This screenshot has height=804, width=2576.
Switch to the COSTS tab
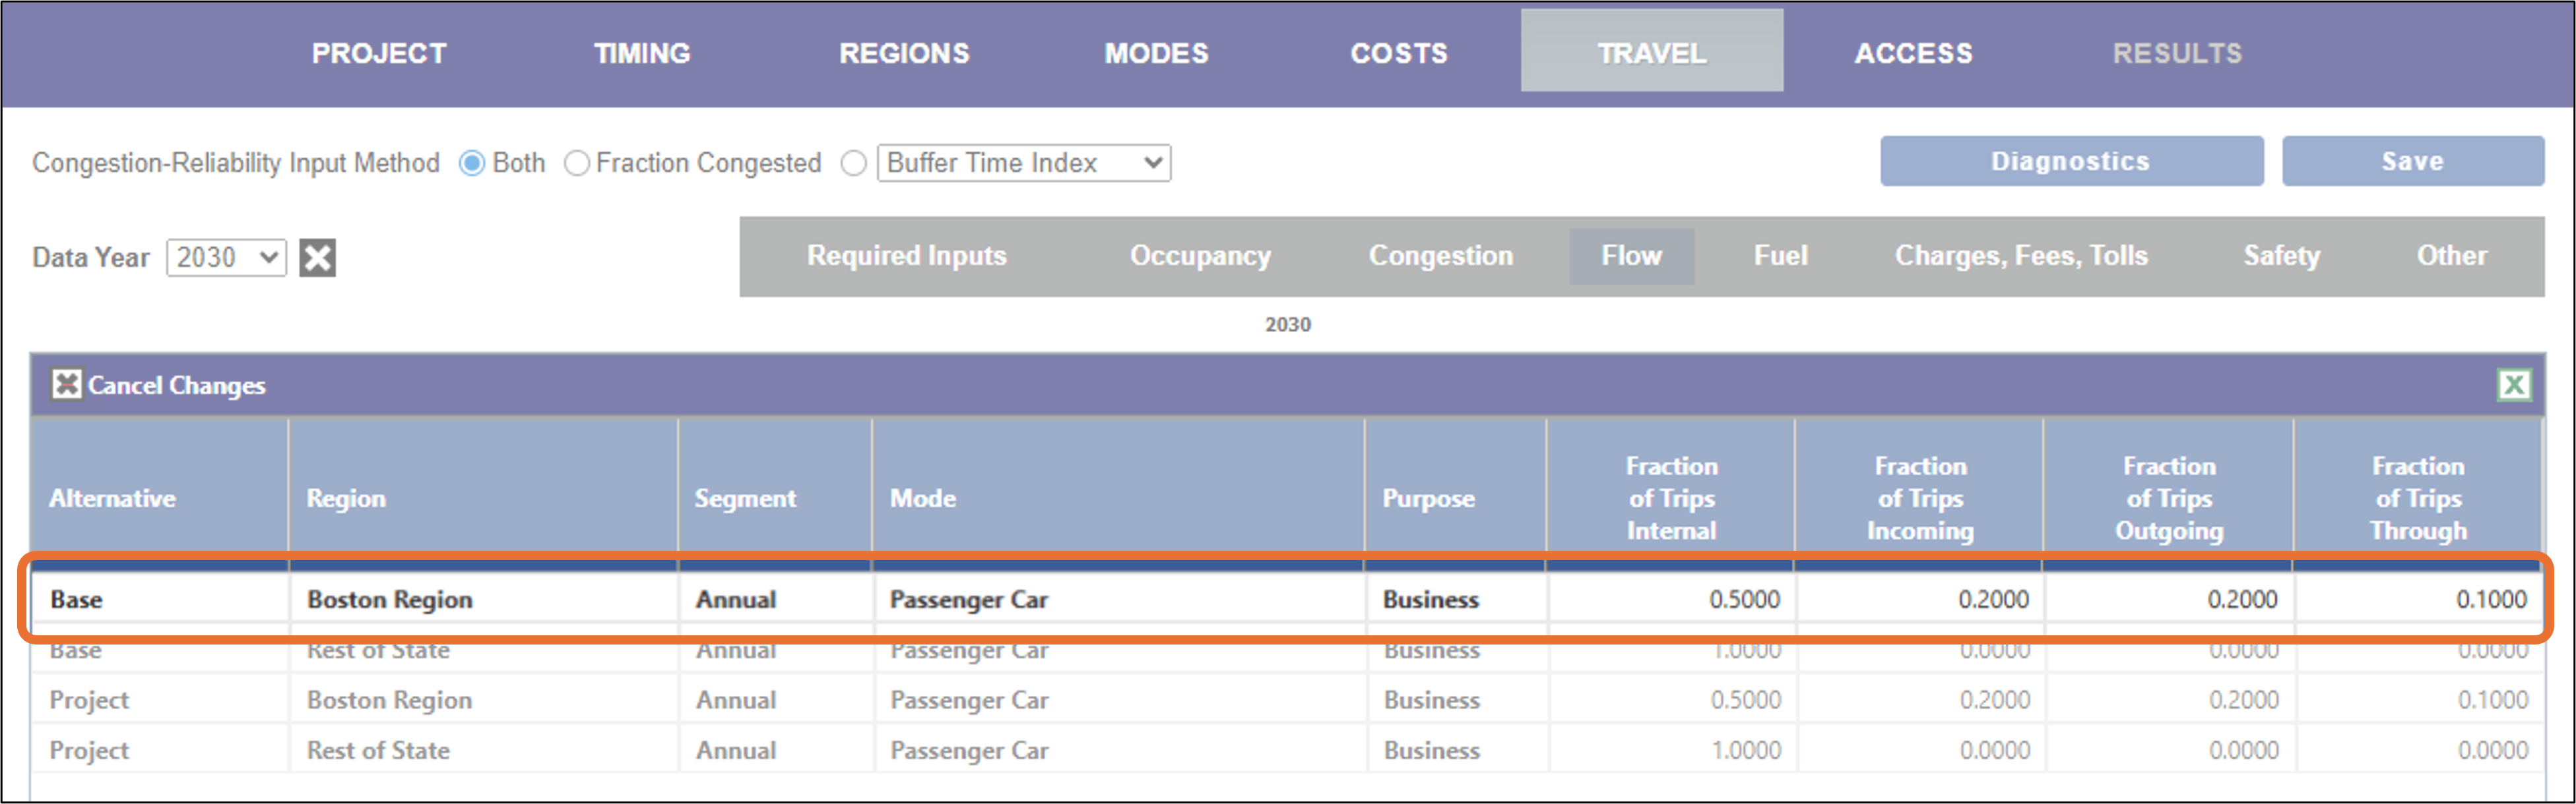click(x=1399, y=53)
